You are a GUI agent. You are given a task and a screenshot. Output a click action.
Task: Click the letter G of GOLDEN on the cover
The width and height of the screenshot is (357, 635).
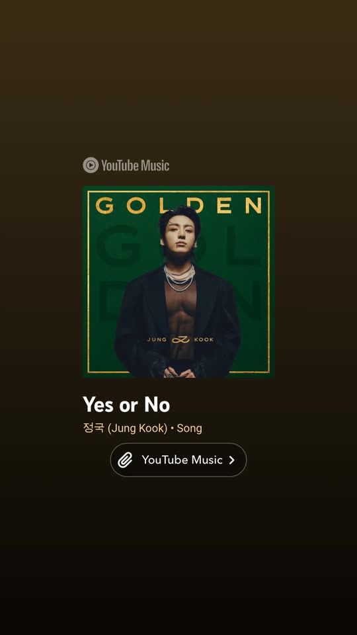tap(104, 205)
